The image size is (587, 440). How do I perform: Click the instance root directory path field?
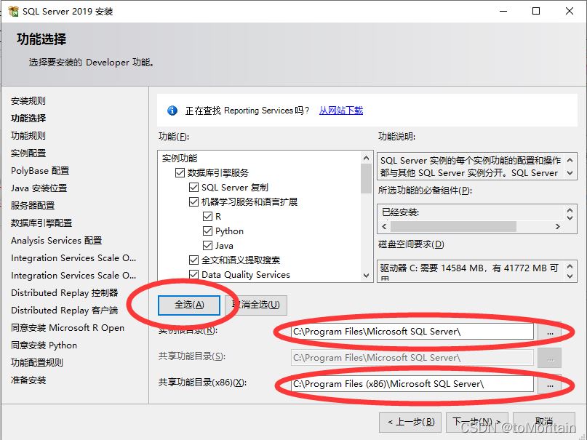(x=412, y=332)
